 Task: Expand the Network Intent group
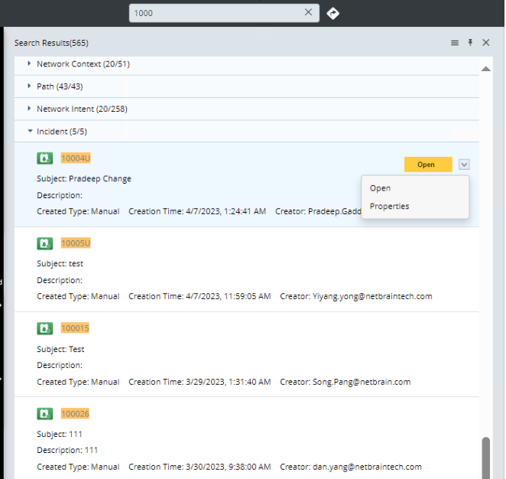[x=29, y=109]
